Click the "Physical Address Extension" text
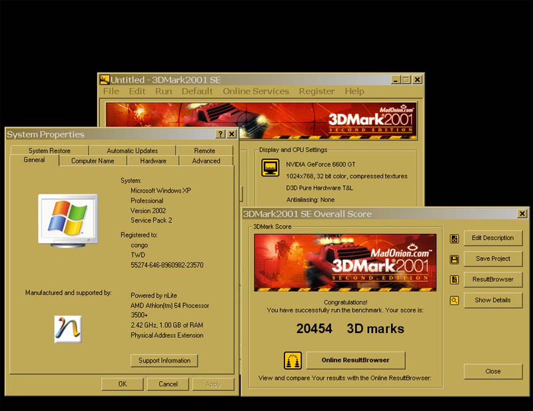 coord(167,336)
